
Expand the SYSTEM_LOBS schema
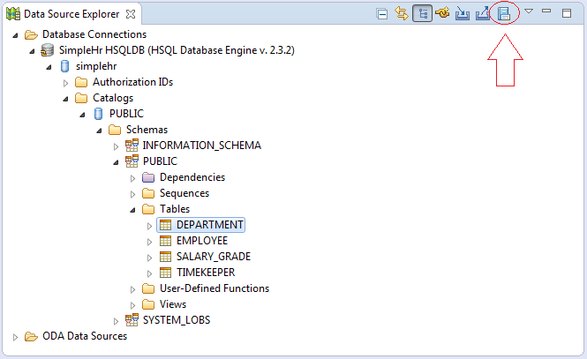click(x=116, y=322)
